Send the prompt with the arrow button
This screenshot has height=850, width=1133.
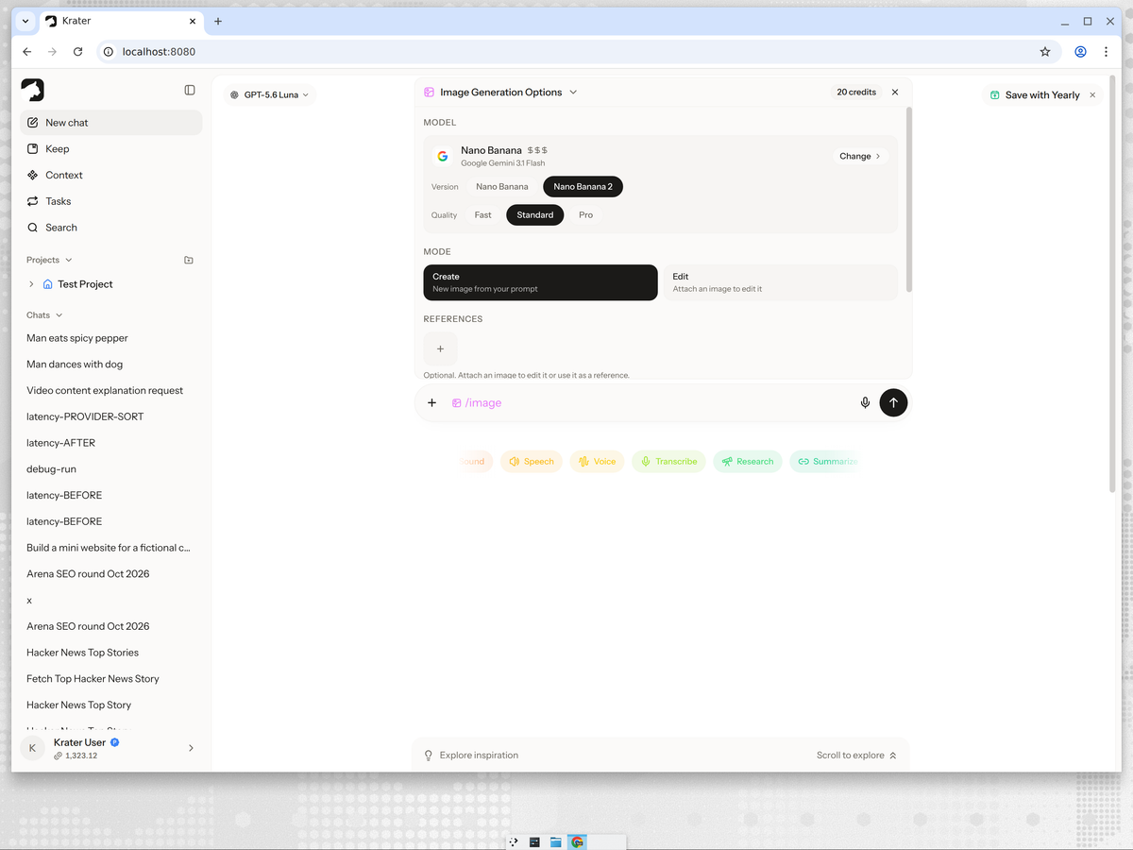(893, 402)
